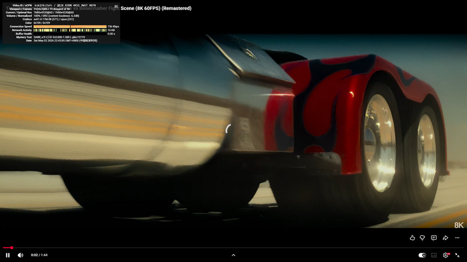Exit full screen mode
The width and height of the screenshot is (467, 262).
tap(457, 255)
